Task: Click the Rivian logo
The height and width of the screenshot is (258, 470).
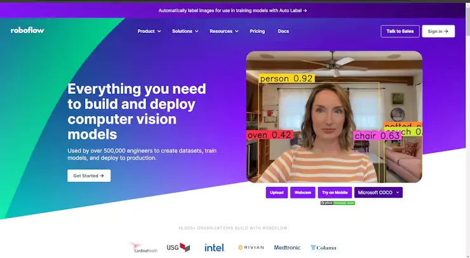Action: tap(251, 247)
